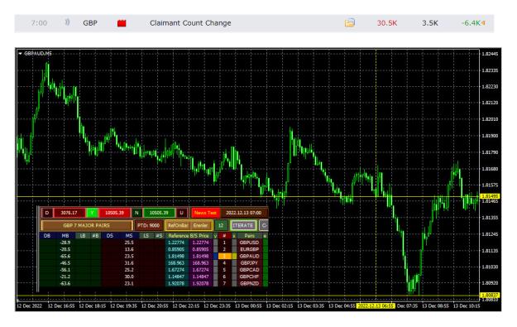Click the 30.5K actual value
Viewport: 517px width, 327px height.
(387, 23)
